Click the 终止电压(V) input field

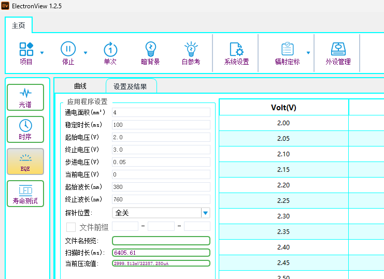pos(161,150)
